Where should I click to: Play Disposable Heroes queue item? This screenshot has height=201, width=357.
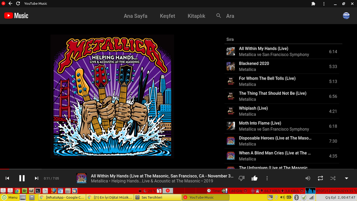pos(282,141)
